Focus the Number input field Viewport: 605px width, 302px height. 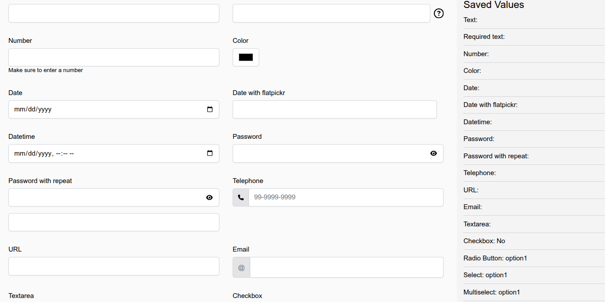(x=114, y=57)
